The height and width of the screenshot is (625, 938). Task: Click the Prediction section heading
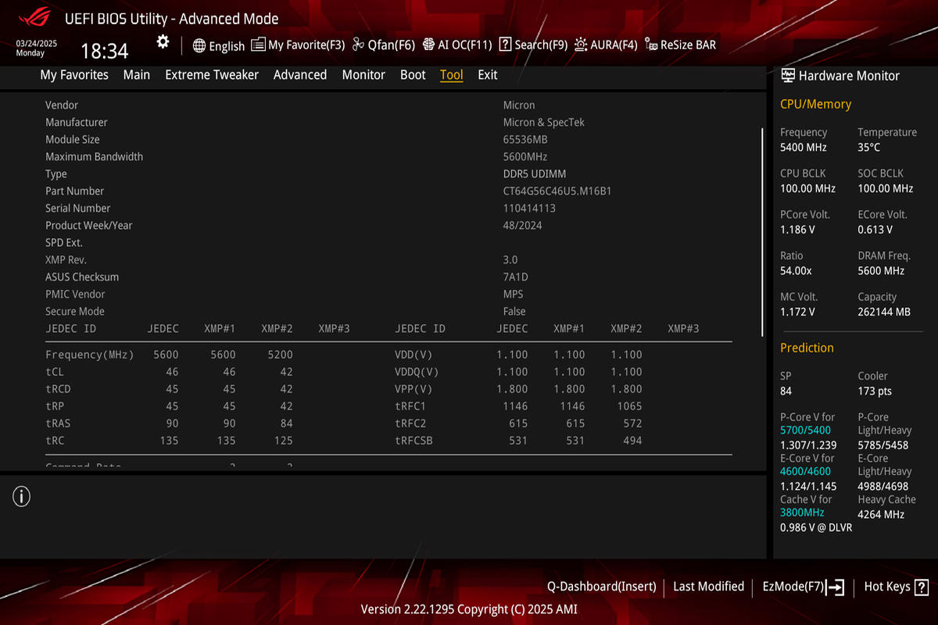(807, 348)
